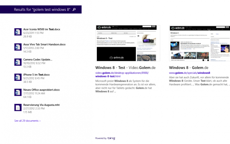The height and width of the screenshot is (144, 230).
Task: Follow www.golem.de/specials/windows8 URL
Action: (189, 73)
